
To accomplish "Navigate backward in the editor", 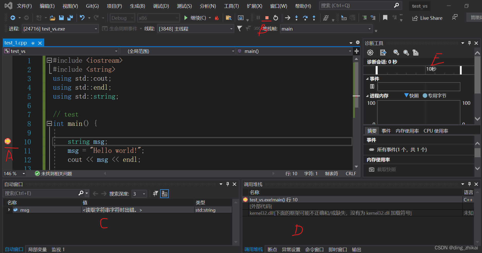I will (x=13, y=18).
